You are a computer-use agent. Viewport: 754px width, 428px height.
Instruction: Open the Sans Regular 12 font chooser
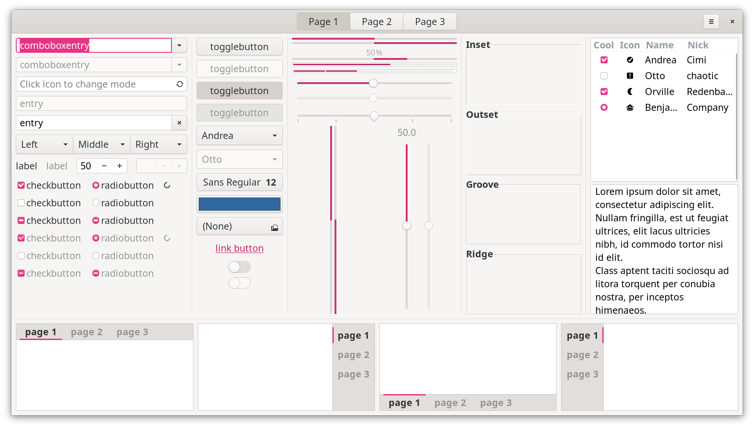[x=240, y=182]
